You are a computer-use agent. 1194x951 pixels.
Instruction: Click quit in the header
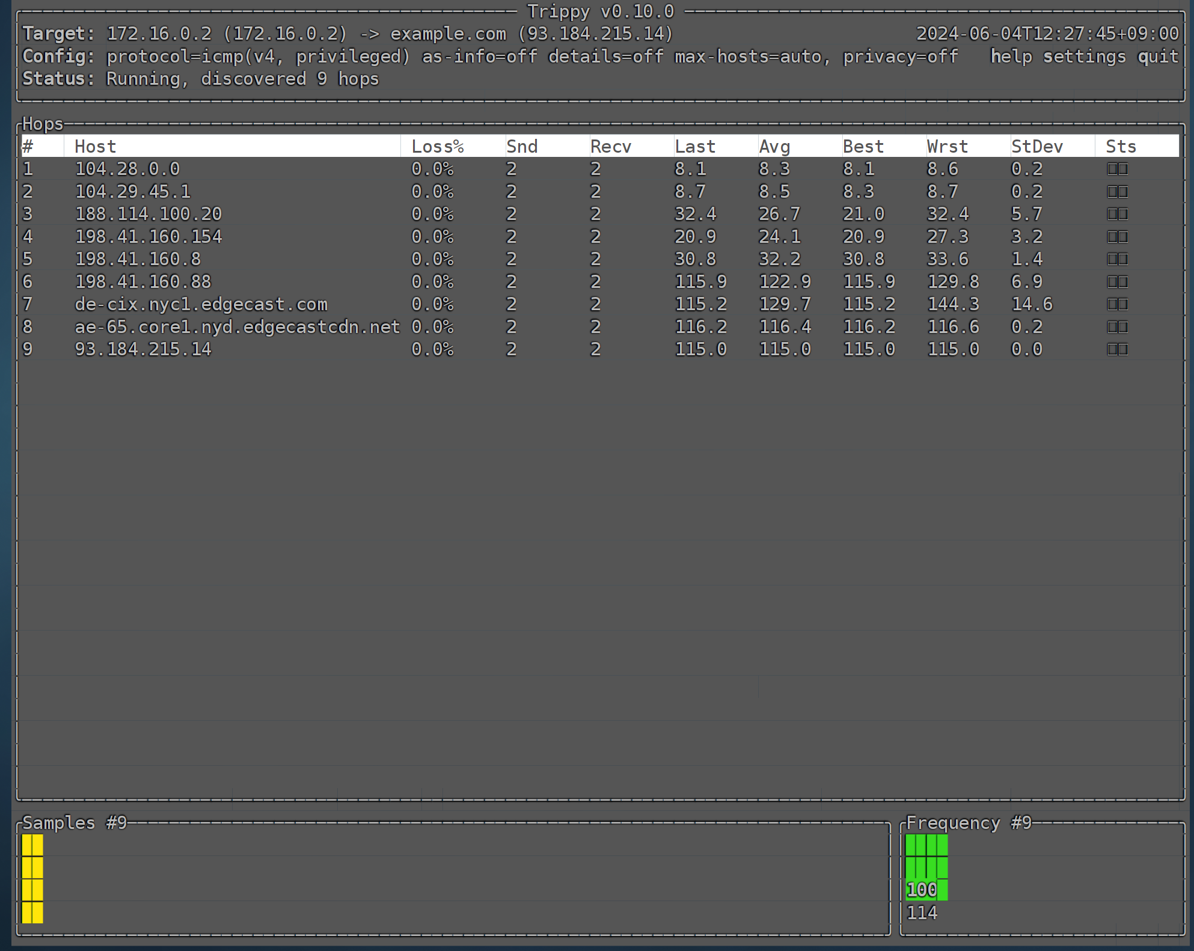1157,57
